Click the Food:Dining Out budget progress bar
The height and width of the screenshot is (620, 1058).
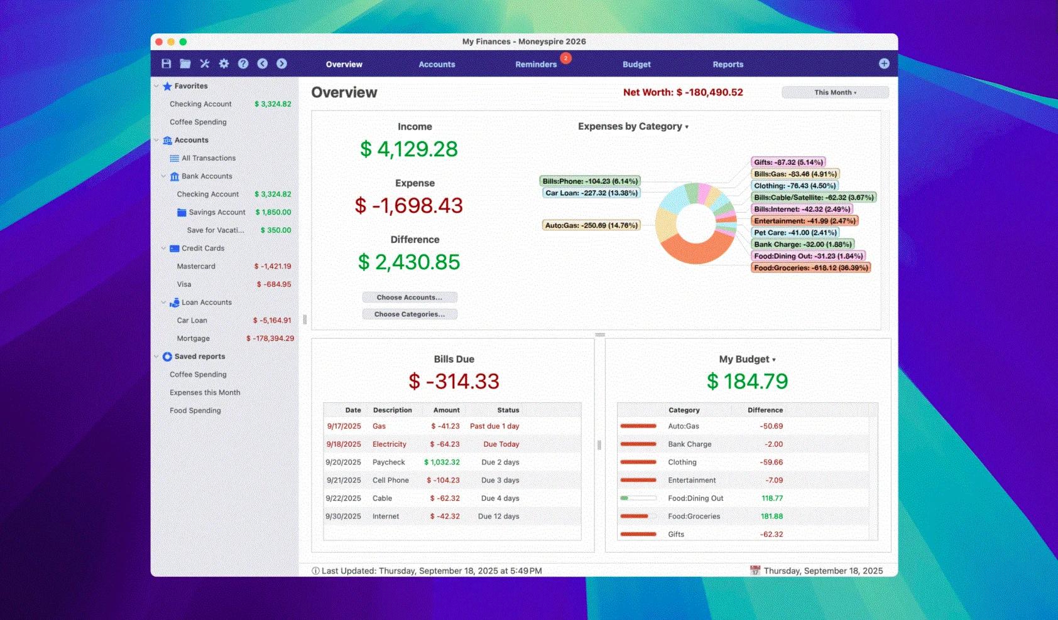(x=638, y=498)
